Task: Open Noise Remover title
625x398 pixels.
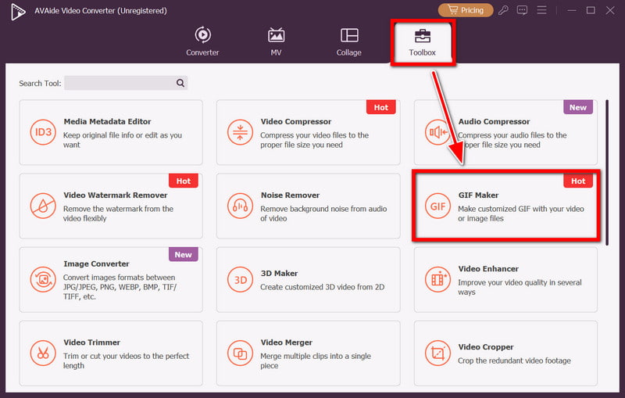Action: (290, 195)
